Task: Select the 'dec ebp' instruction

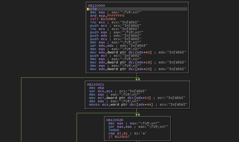Action: tap(95, 88)
